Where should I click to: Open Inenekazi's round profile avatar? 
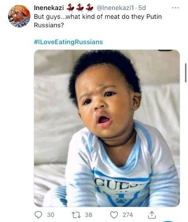click(19, 16)
